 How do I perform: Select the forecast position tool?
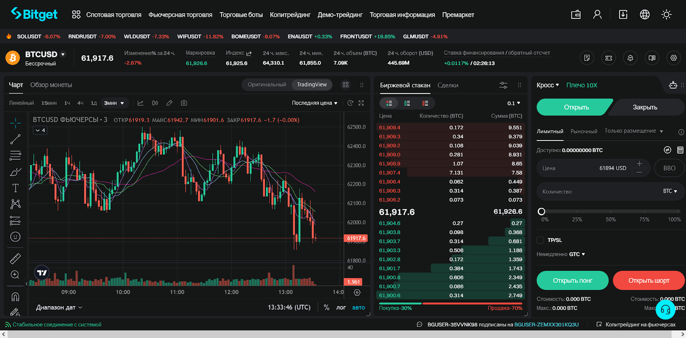15,221
